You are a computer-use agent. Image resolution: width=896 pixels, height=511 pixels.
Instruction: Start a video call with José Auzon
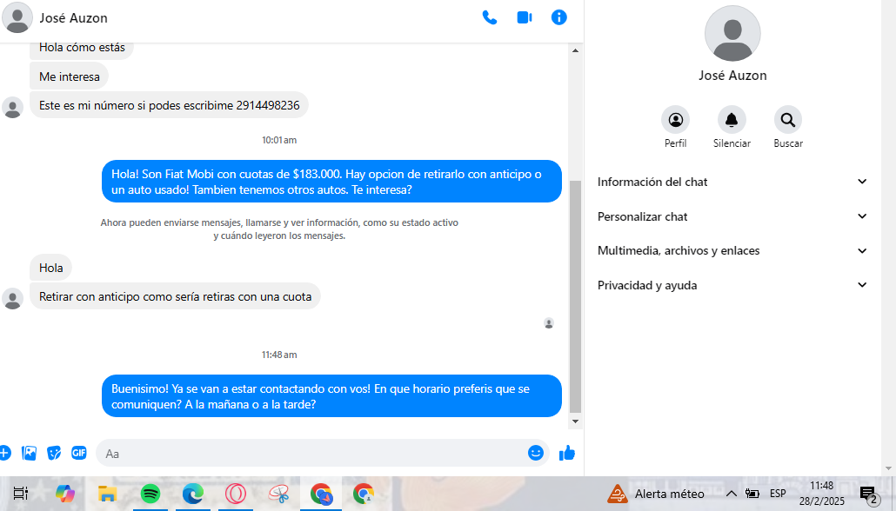click(x=524, y=17)
